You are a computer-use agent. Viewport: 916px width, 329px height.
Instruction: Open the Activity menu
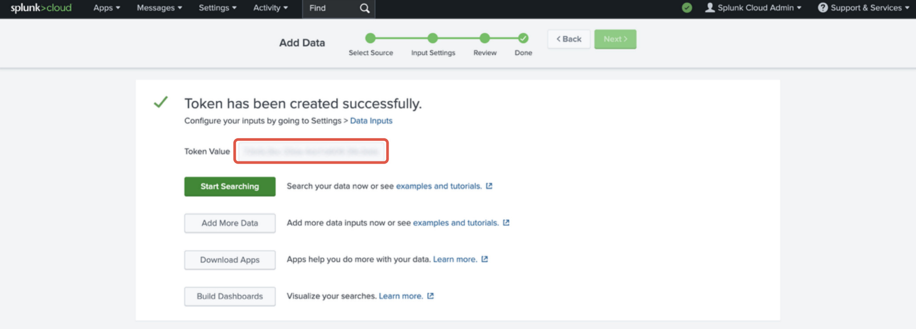pos(270,8)
